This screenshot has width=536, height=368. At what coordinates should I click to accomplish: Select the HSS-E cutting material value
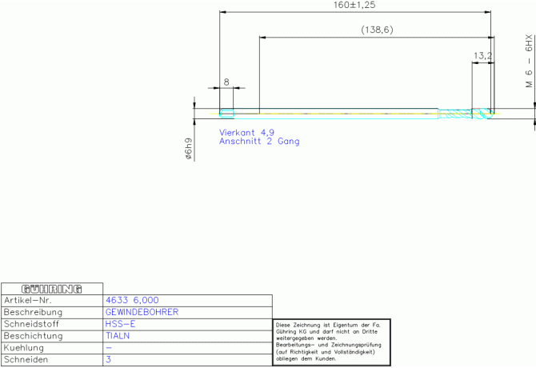(x=120, y=324)
